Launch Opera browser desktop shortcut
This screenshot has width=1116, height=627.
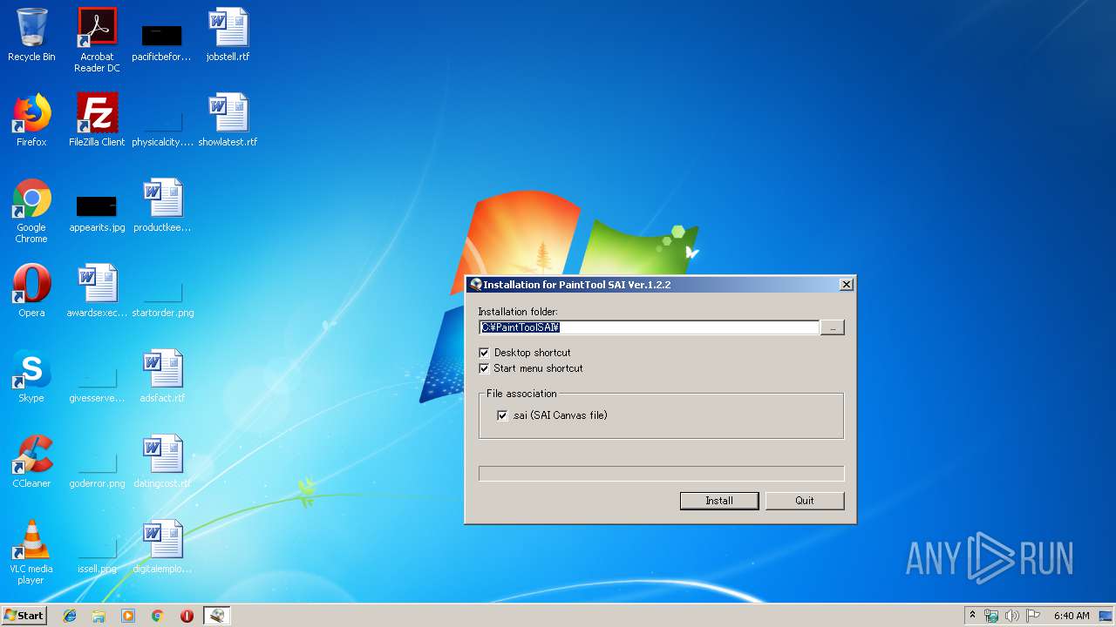pos(31,291)
